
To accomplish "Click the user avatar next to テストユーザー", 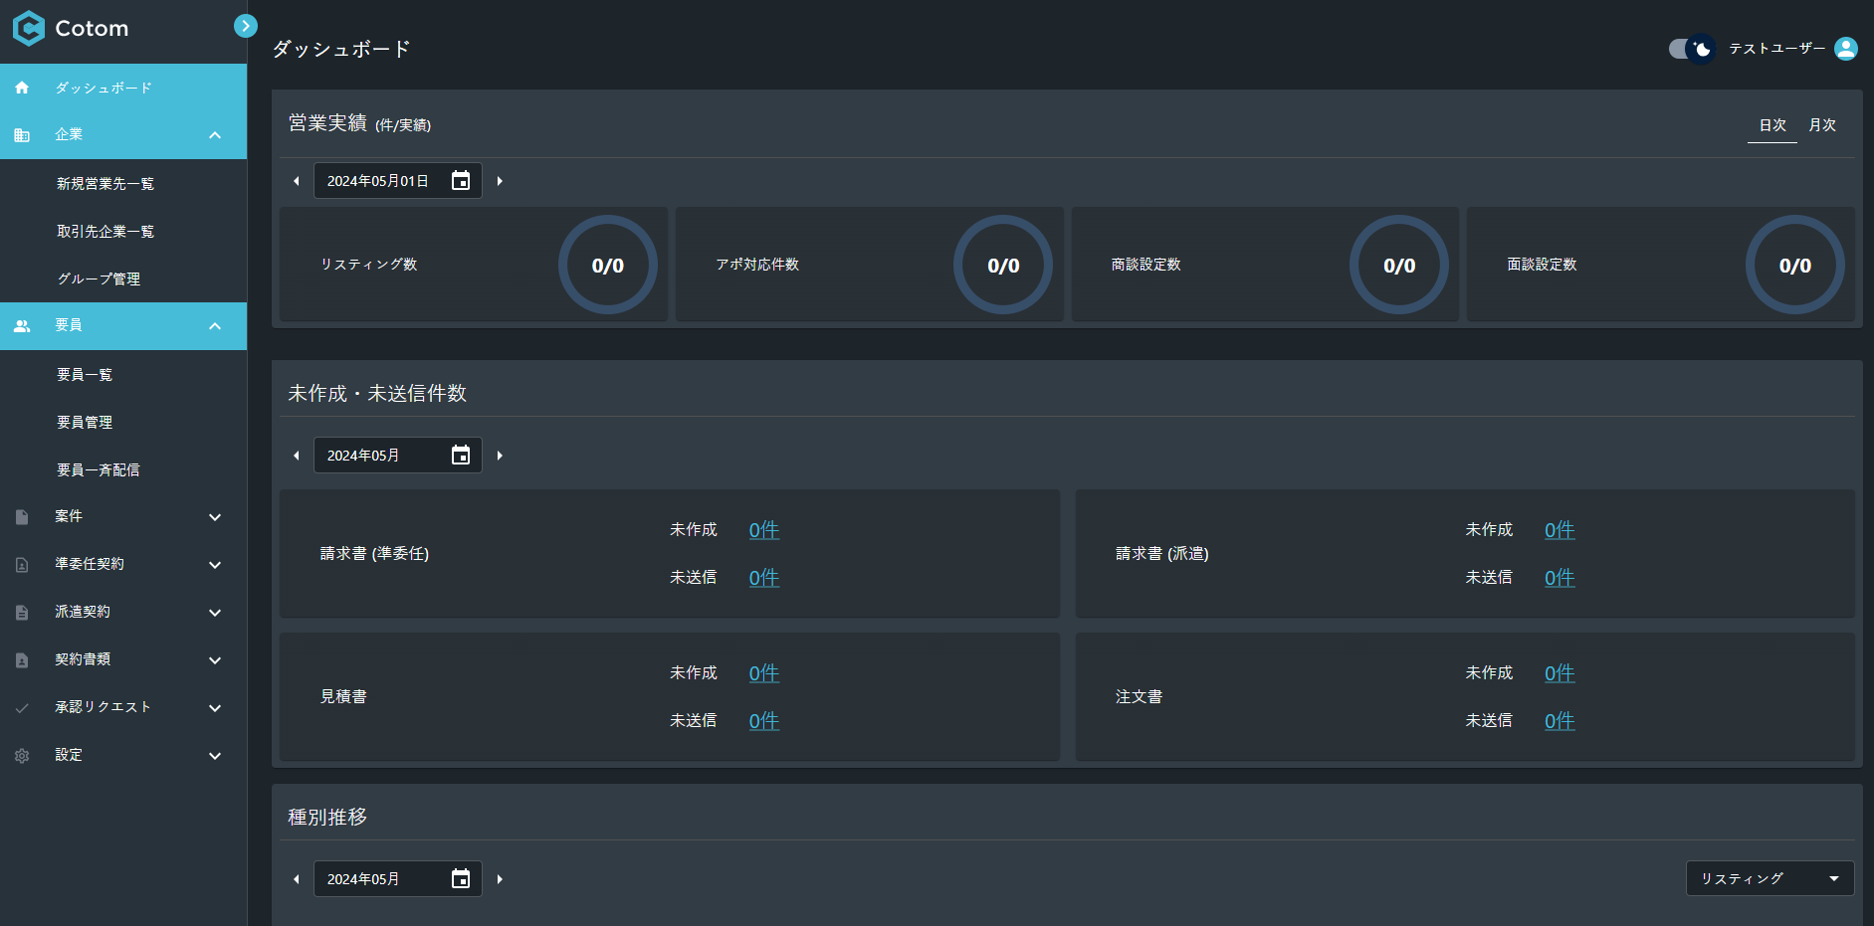I will pyautogui.click(x=1846, y=48).
